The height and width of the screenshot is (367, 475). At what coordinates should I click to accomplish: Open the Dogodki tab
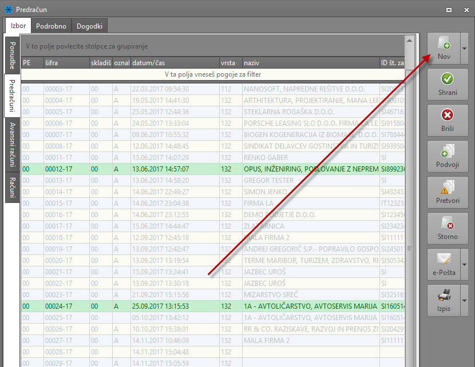coord(89,26)
